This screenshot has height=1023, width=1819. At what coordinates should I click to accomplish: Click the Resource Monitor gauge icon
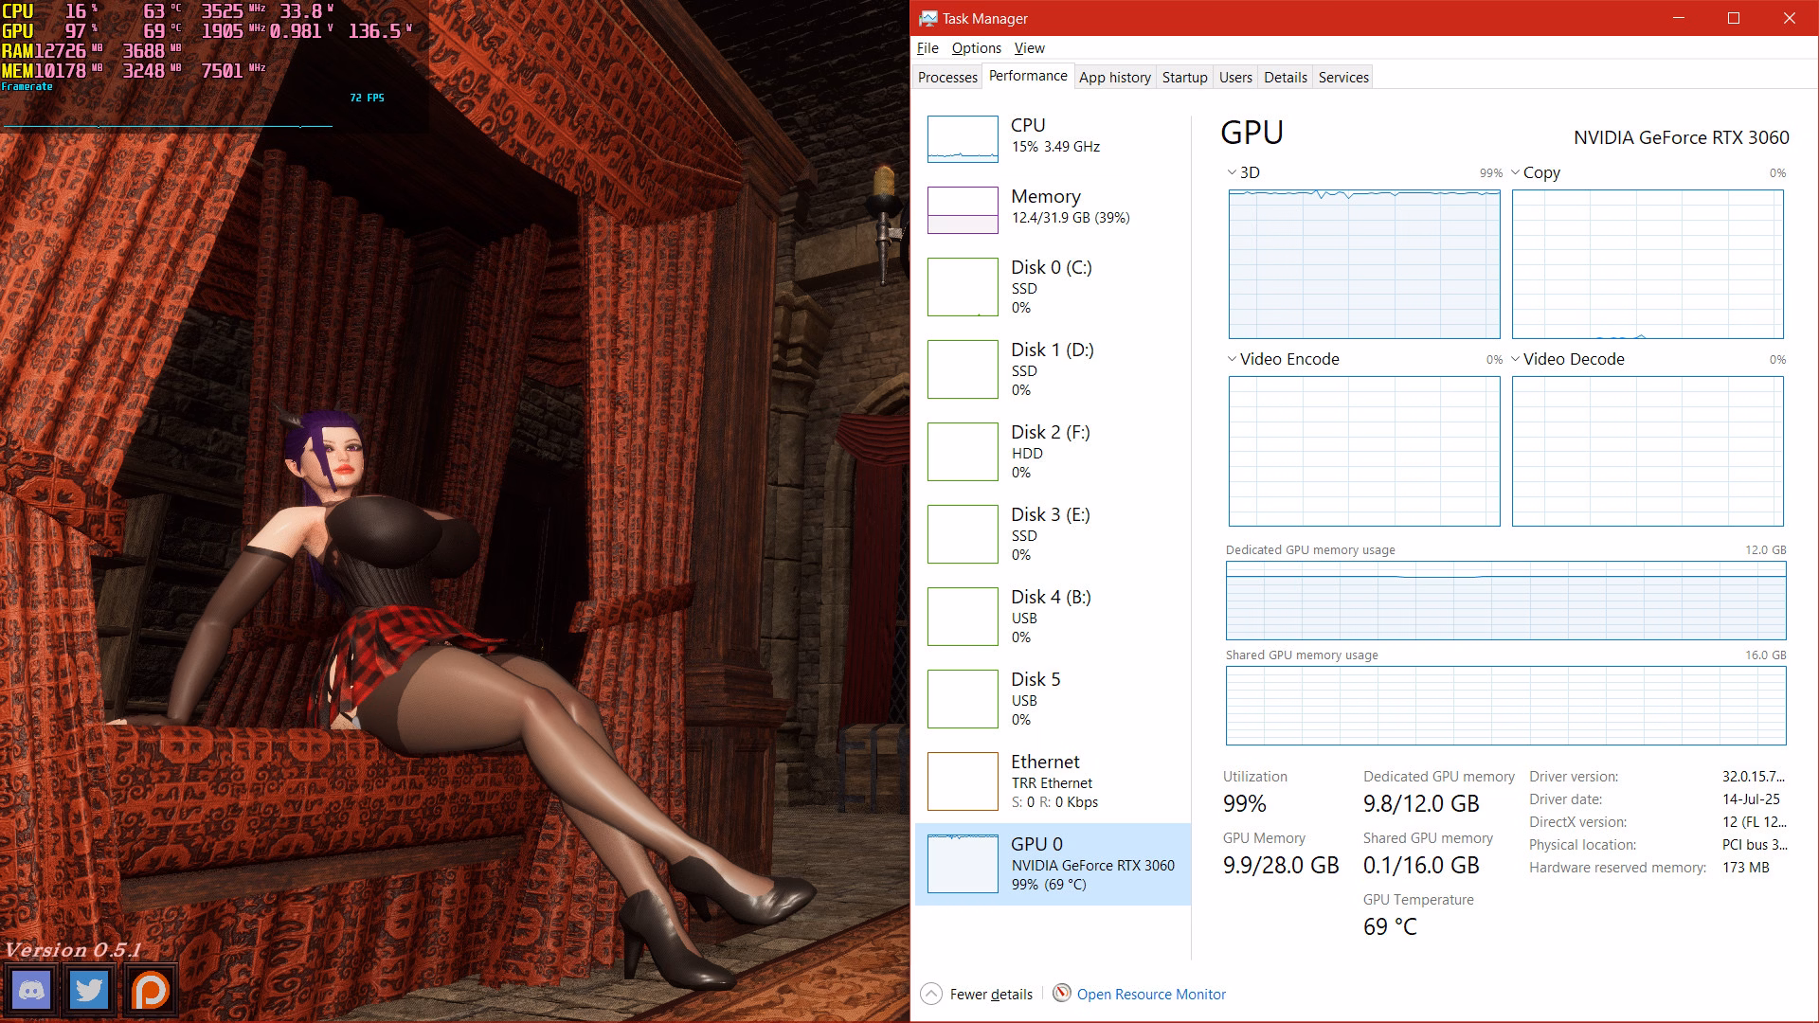pyautogui.click(x=1062, y=993)
